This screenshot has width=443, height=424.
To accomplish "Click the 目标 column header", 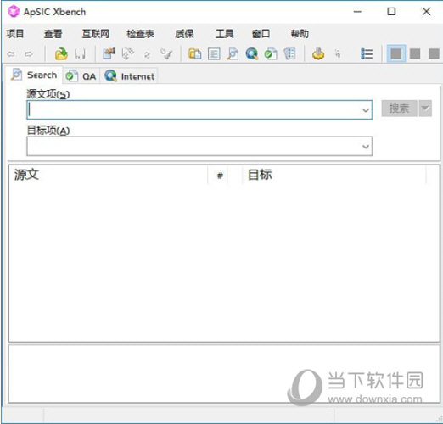I will click(334, 175).
